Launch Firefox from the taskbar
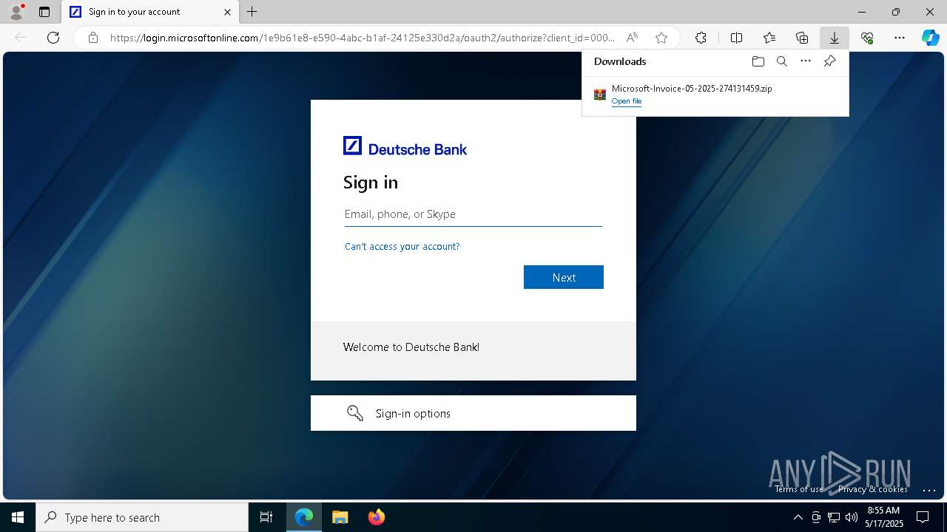The width and height of the screenshot is (947, 532). point(376,517)
